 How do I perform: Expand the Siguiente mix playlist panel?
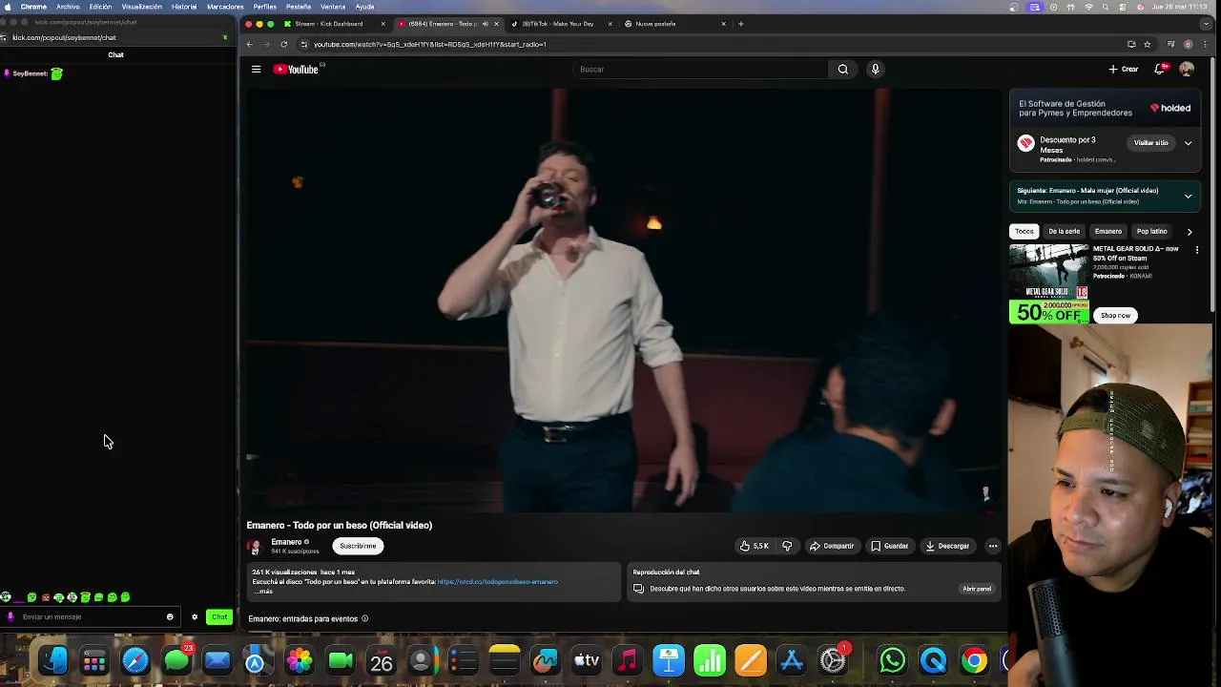pyautogui.click(x=1188, y=196)
